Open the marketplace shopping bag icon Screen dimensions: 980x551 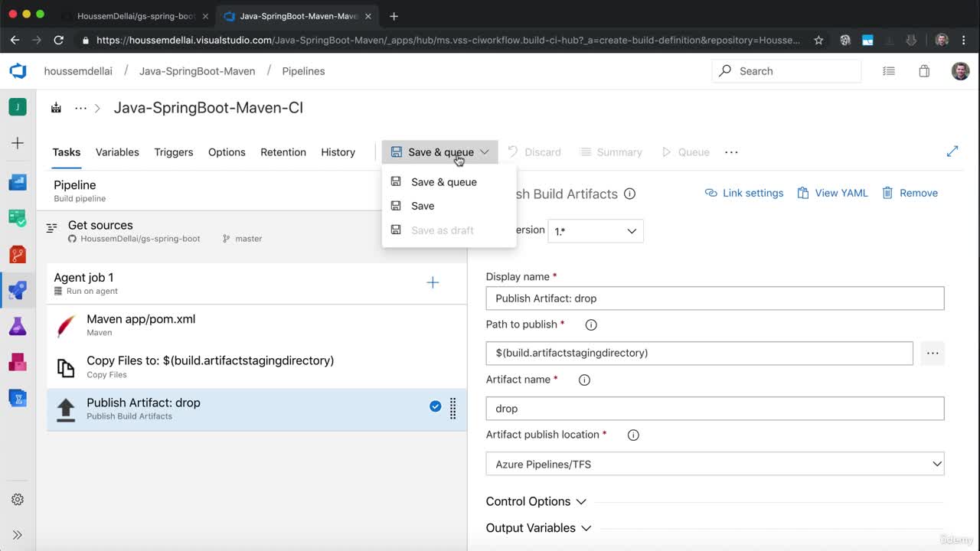(x=924, y=71)
